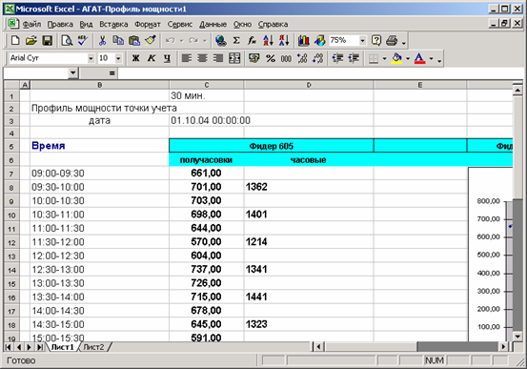Open the Формат menu
This screenshot has width=527, height=369.
148,24
